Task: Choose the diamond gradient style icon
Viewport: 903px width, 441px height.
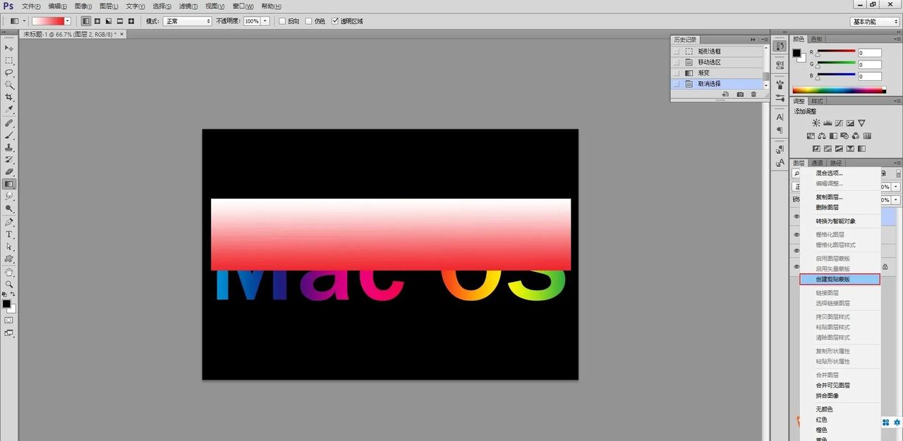Action: 131,21
